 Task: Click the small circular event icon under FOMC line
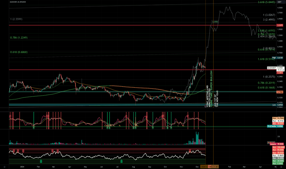(206, 106)
